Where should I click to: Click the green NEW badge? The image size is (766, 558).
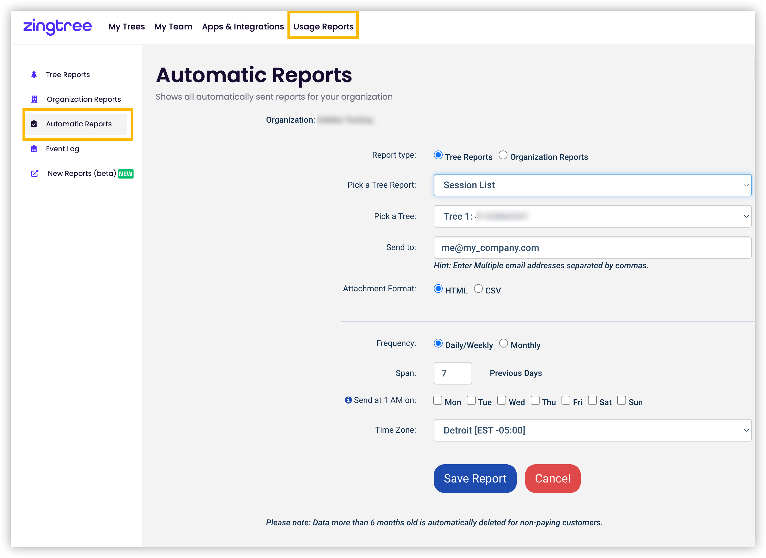126,174
